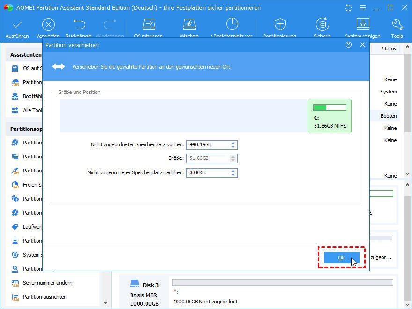Click the C: partition usage bar
Viewport: 412px width, 309px height.
click(x=330, y=108)
